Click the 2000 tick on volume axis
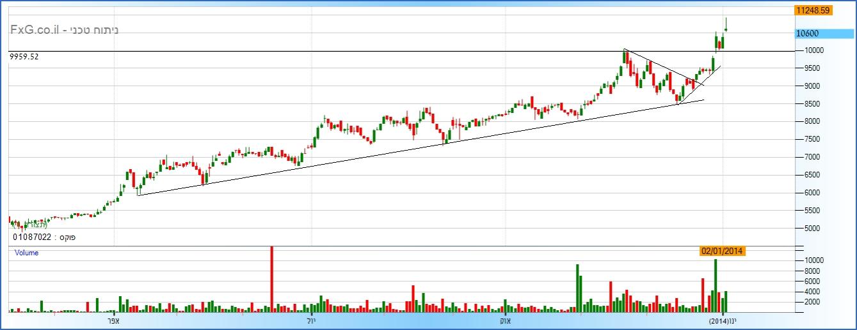The width and height of the screenshot is (857, 330). (803, 301)
